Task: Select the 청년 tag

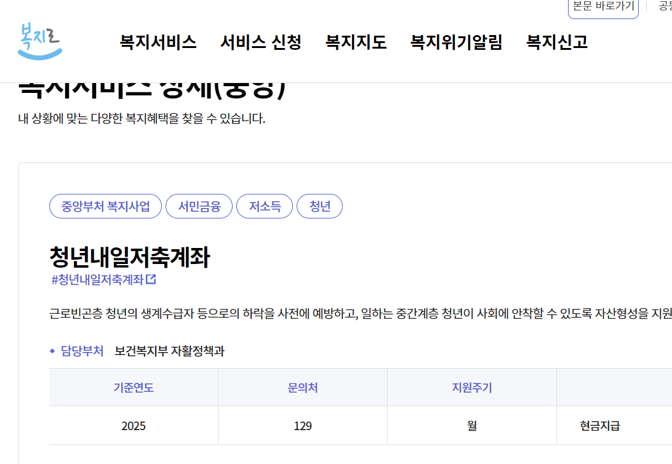Action: [320, 206]
